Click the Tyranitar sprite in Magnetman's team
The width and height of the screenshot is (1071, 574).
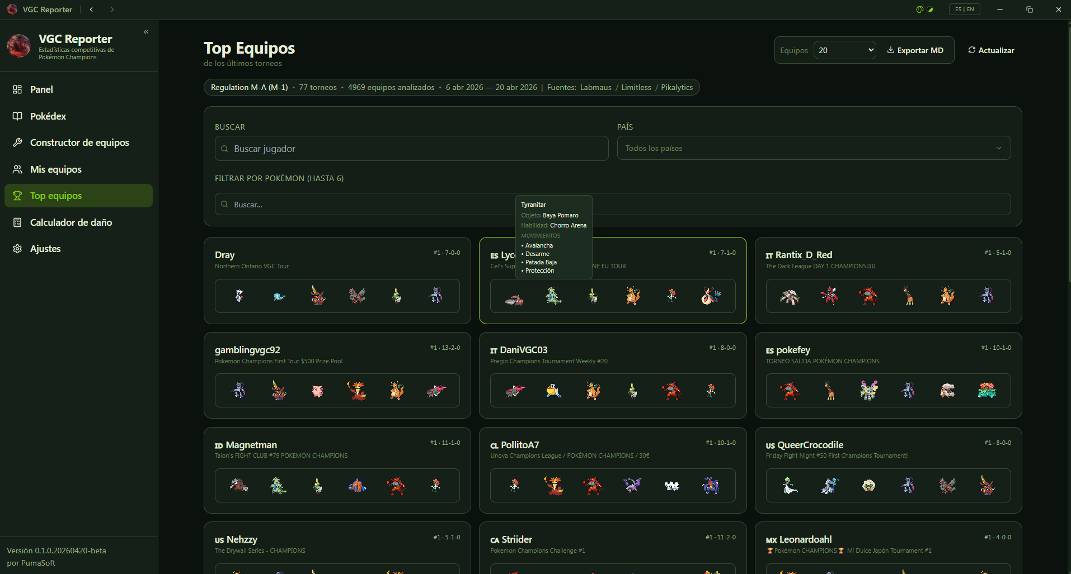(279, 486)
